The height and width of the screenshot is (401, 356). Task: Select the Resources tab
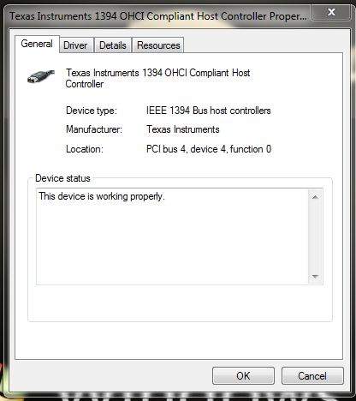tap(158, 45)
